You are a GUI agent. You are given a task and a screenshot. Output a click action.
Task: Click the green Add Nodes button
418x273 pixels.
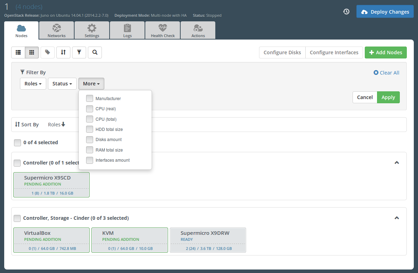tap(385, 52)
